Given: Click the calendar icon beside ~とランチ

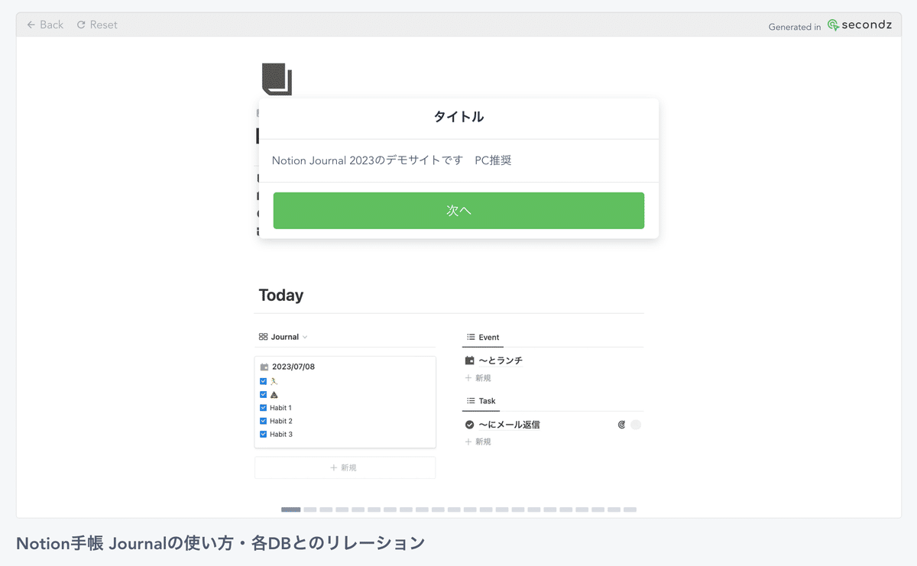Looking at the screenshot, I should (469, 360).
